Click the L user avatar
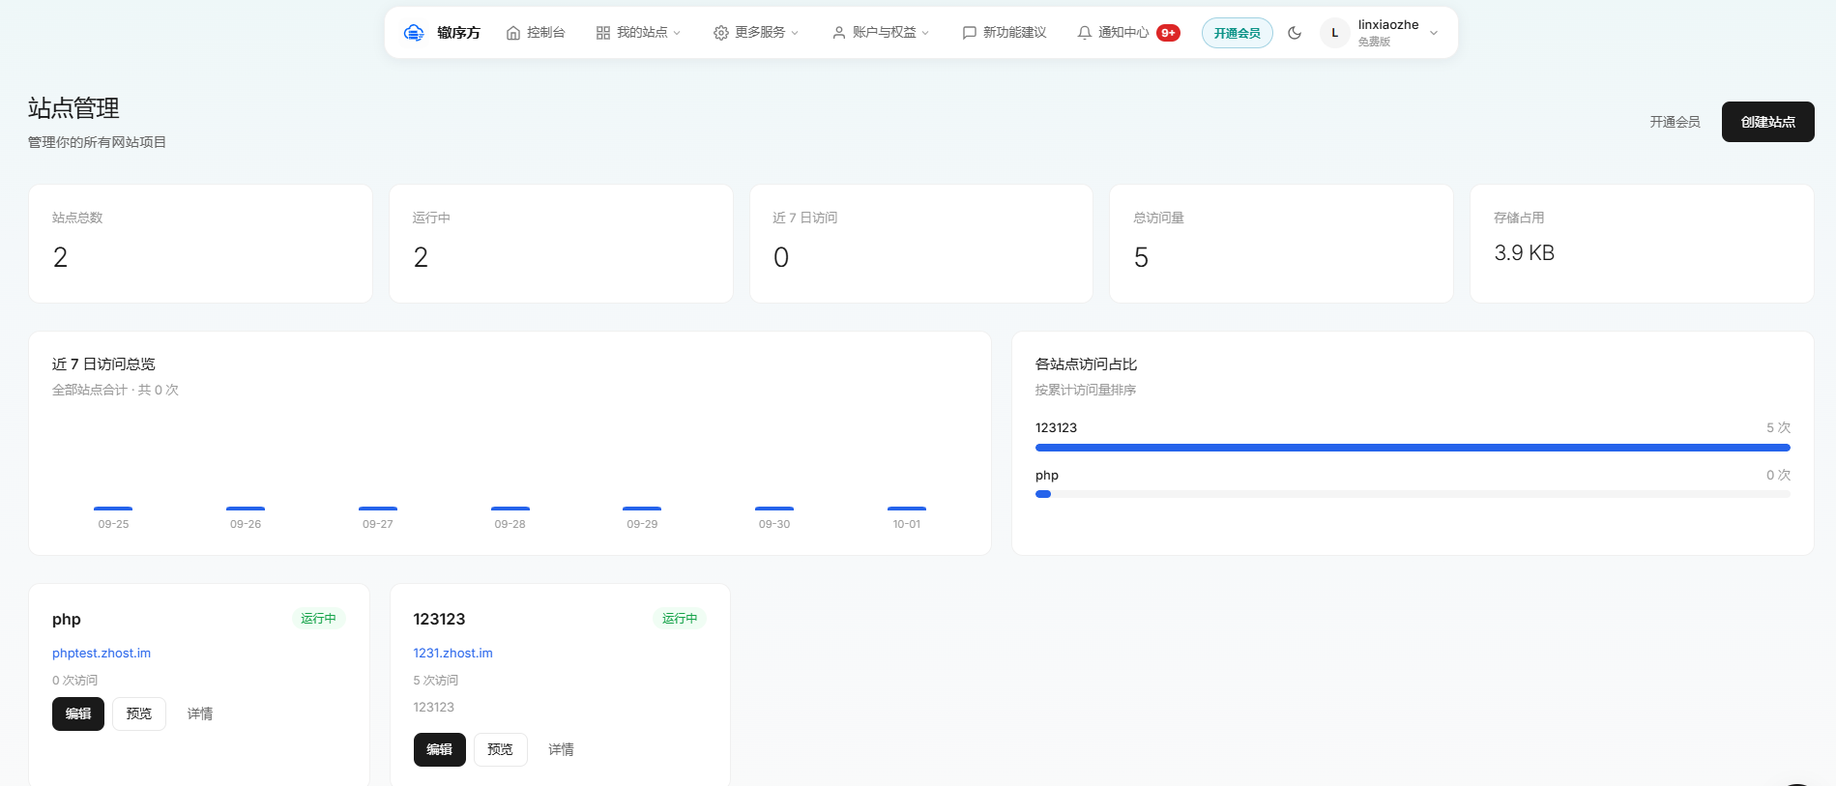 (1335, 33)
